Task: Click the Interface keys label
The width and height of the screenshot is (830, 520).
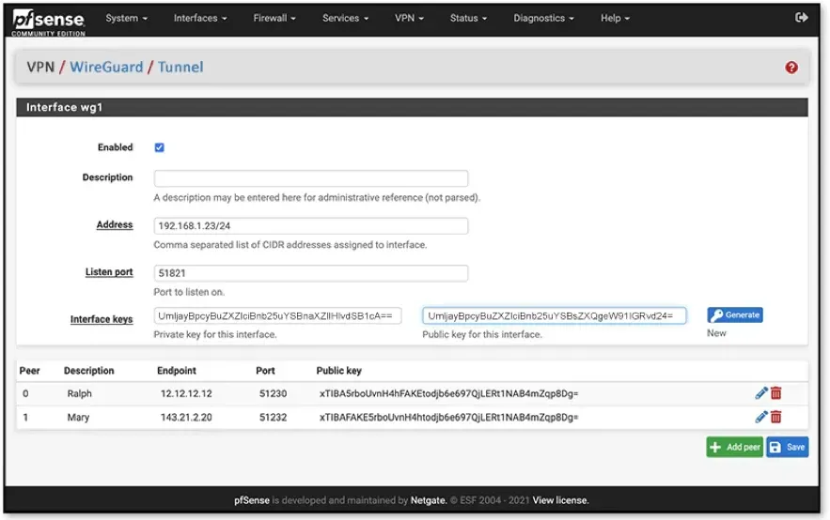Action: point(102,319)
